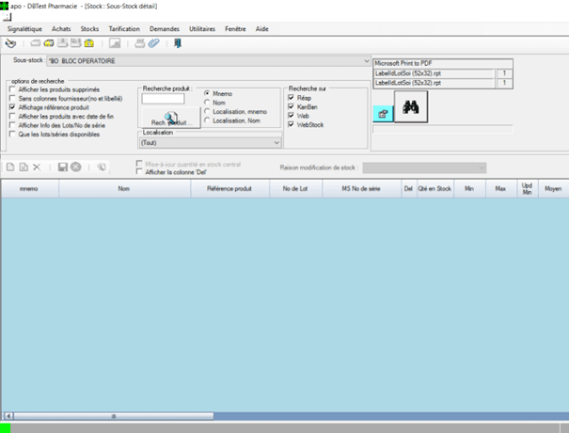569x433 pixels.
Task: Enable Afficher les produits supprimés checkbox
Action: click(x=12, y=89)
